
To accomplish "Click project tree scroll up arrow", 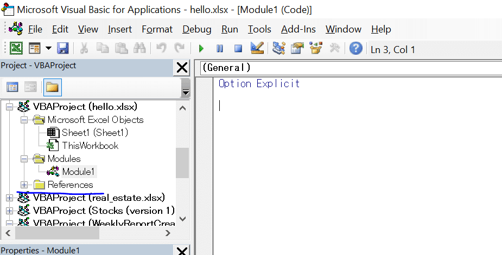I will (x=183, y=108).
